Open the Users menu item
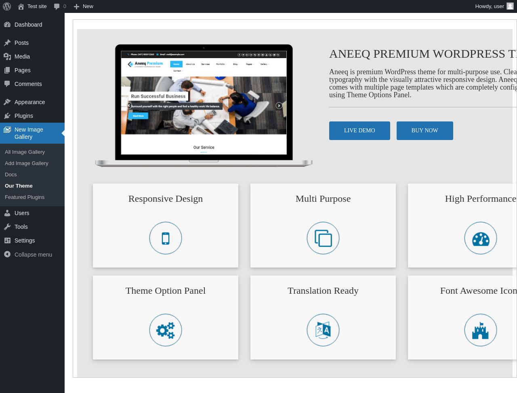 coord(32,213)
